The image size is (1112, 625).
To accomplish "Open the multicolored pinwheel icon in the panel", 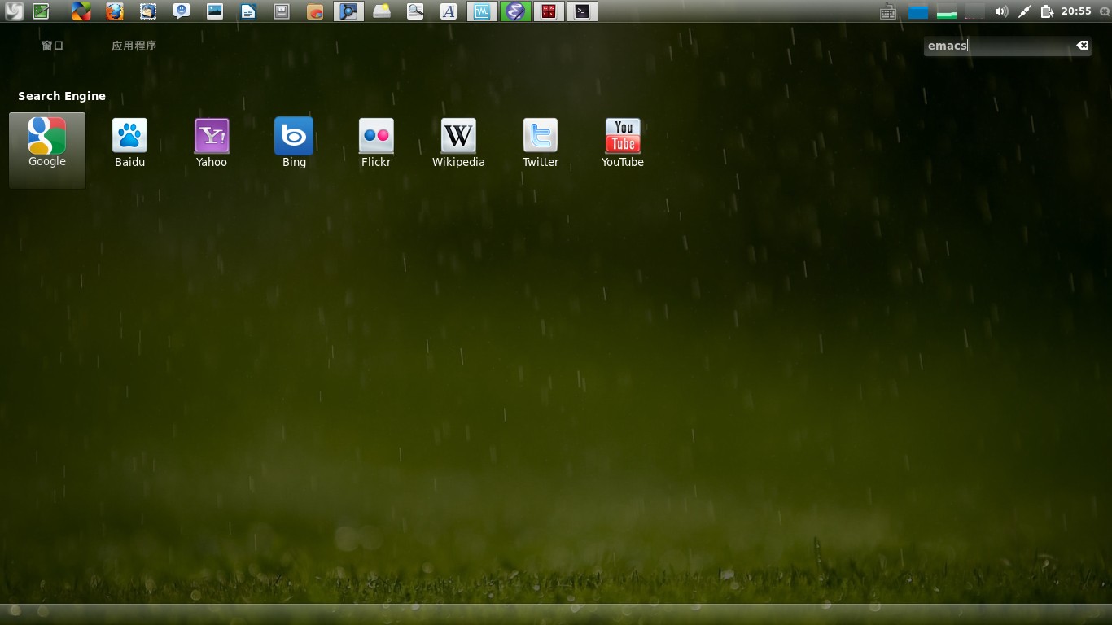I will coord(81,11).
